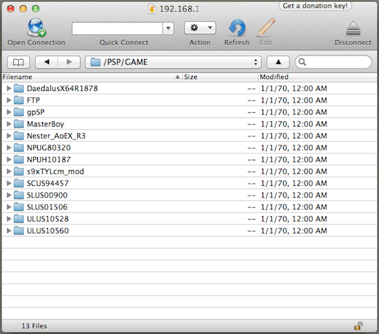The height and width of the screenshot is (334, 379).
Task: Select the DaedalusX64R1878 folder icon
Action: [x=19, y=88]
